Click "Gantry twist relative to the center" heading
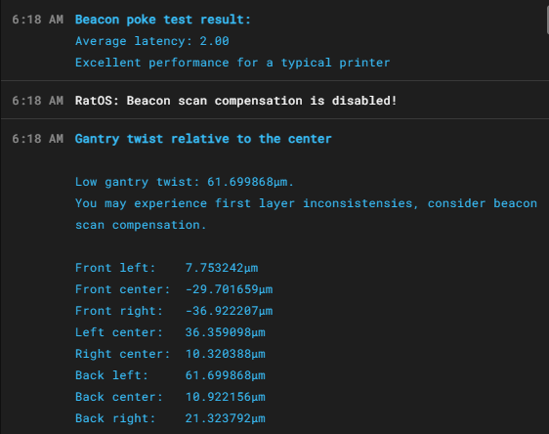 pyautogui.click(x=203, y=139)
